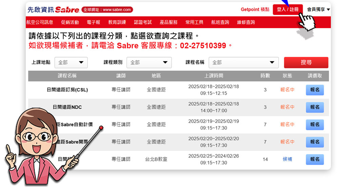This screenshot has width=339, height=193.
Task: Click the 地區 column header
Action: point(156,76)
